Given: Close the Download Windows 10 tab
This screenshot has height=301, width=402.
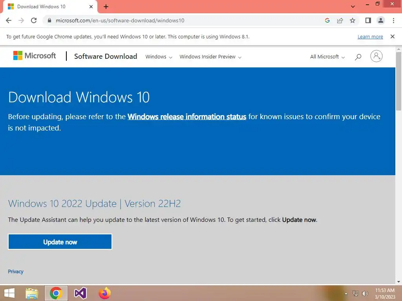Looking at the screenshot, I should [x=91, y=7].
